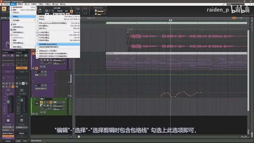Click the add track plus icon
254x143 pixels.
click(248, 24)
